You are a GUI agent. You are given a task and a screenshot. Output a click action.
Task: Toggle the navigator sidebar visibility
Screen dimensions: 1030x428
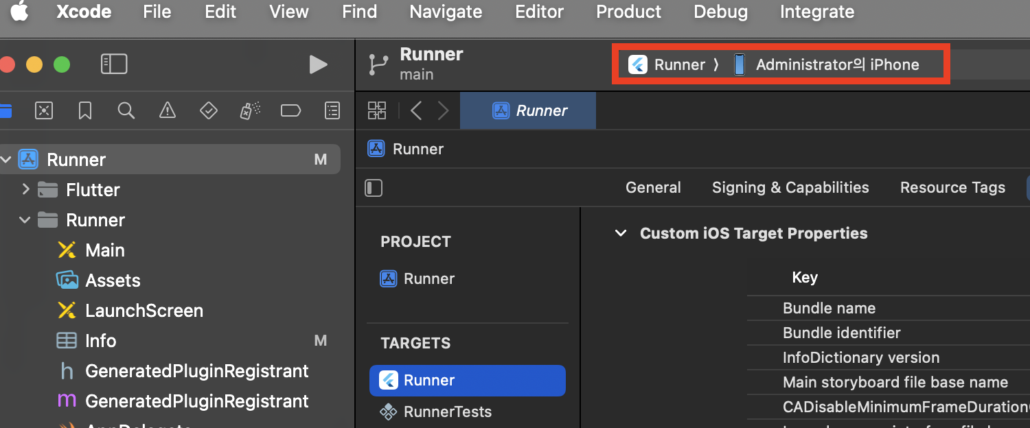114,64
